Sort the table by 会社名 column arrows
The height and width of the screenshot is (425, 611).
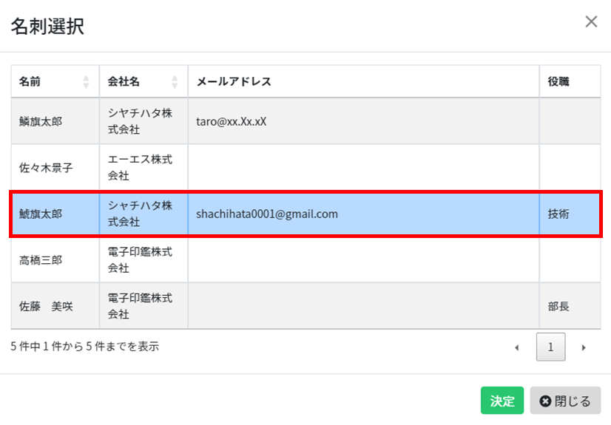click(x=175, y=82)
